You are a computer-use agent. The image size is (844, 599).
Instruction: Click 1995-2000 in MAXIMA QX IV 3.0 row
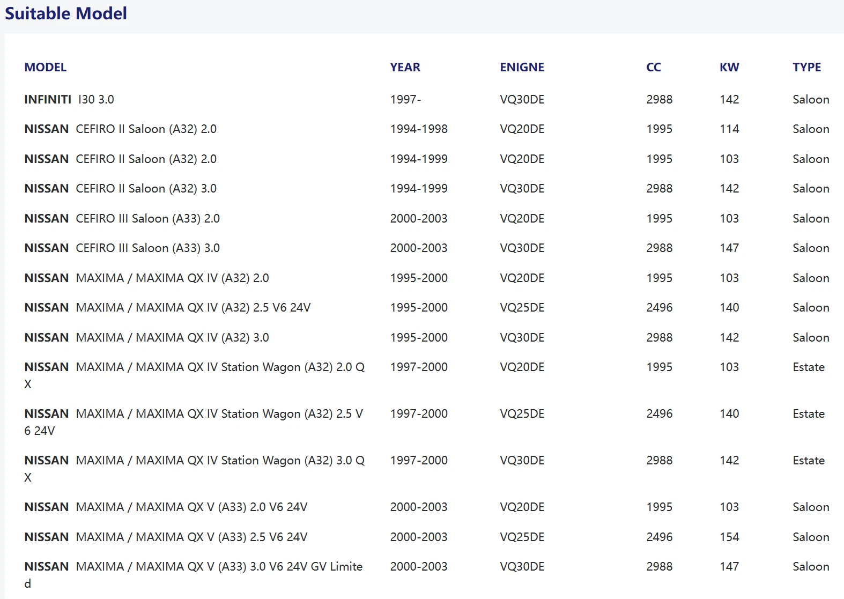pos(419,337)
